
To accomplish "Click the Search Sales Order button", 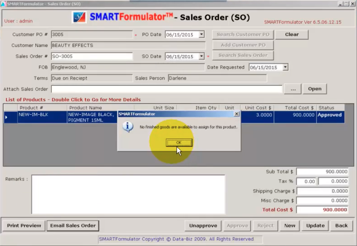I will point(243,55).
